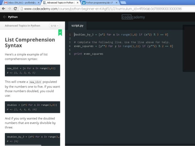Click the page icon in the address bar
The height and width of the screenshot is (146, 195).
pos(22,9)
